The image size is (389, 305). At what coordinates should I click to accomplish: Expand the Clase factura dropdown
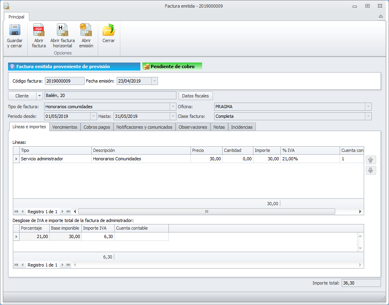pyautogui.click(x=368, y=116)
